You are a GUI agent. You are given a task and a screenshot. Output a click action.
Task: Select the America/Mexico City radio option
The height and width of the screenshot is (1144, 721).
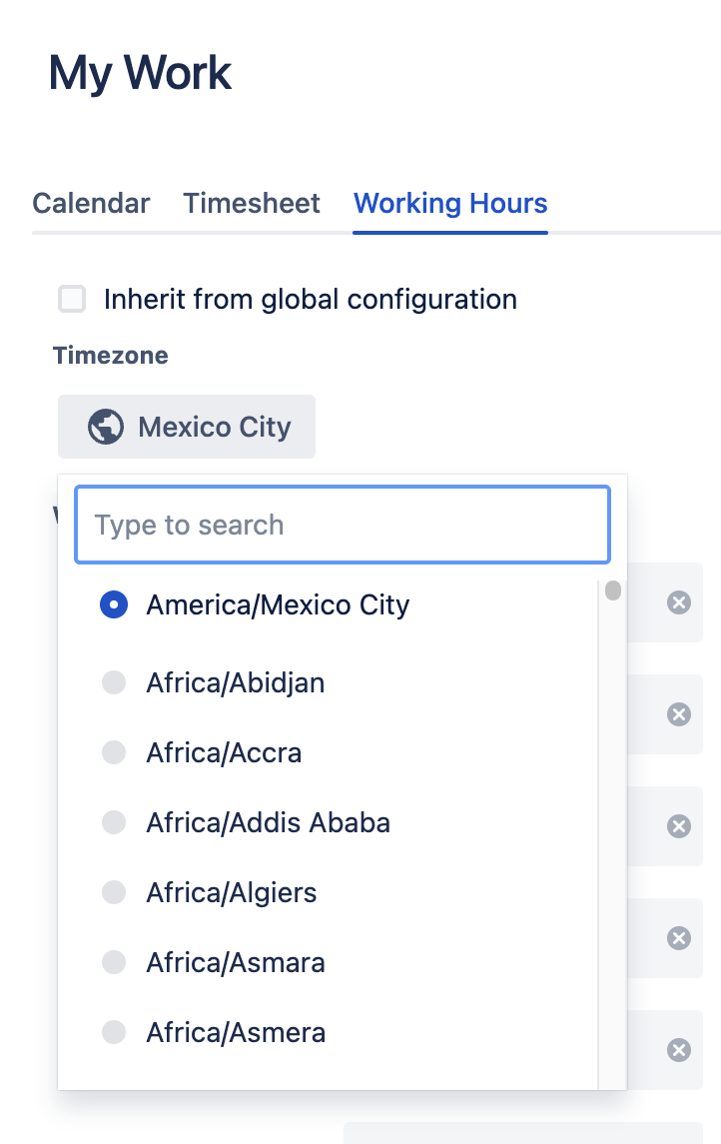[114, 604]
